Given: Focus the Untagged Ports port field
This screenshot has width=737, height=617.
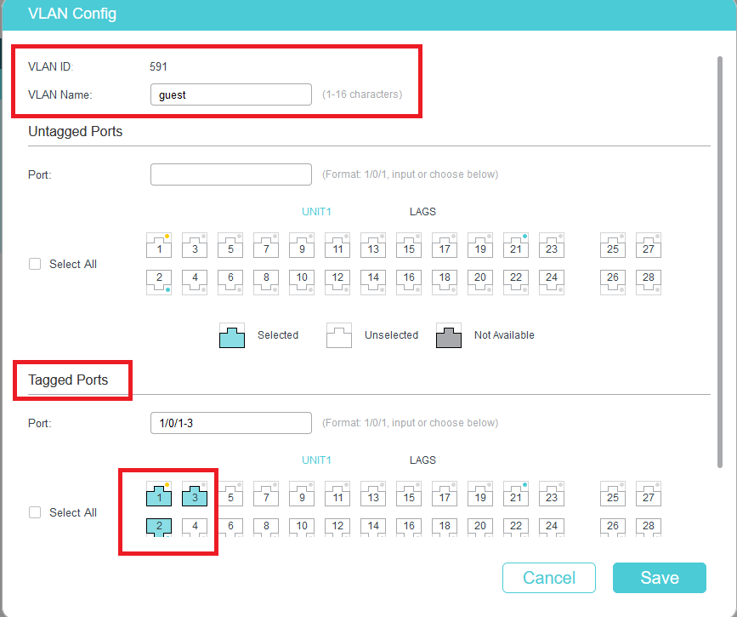Looking at the screenshot, I should coord(230,174).
